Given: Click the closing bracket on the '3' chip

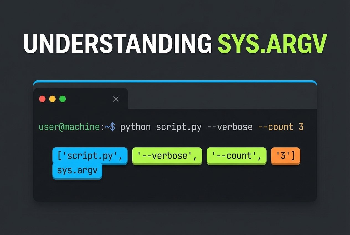Looking at the screenshot, I should (x=292, y=155).
